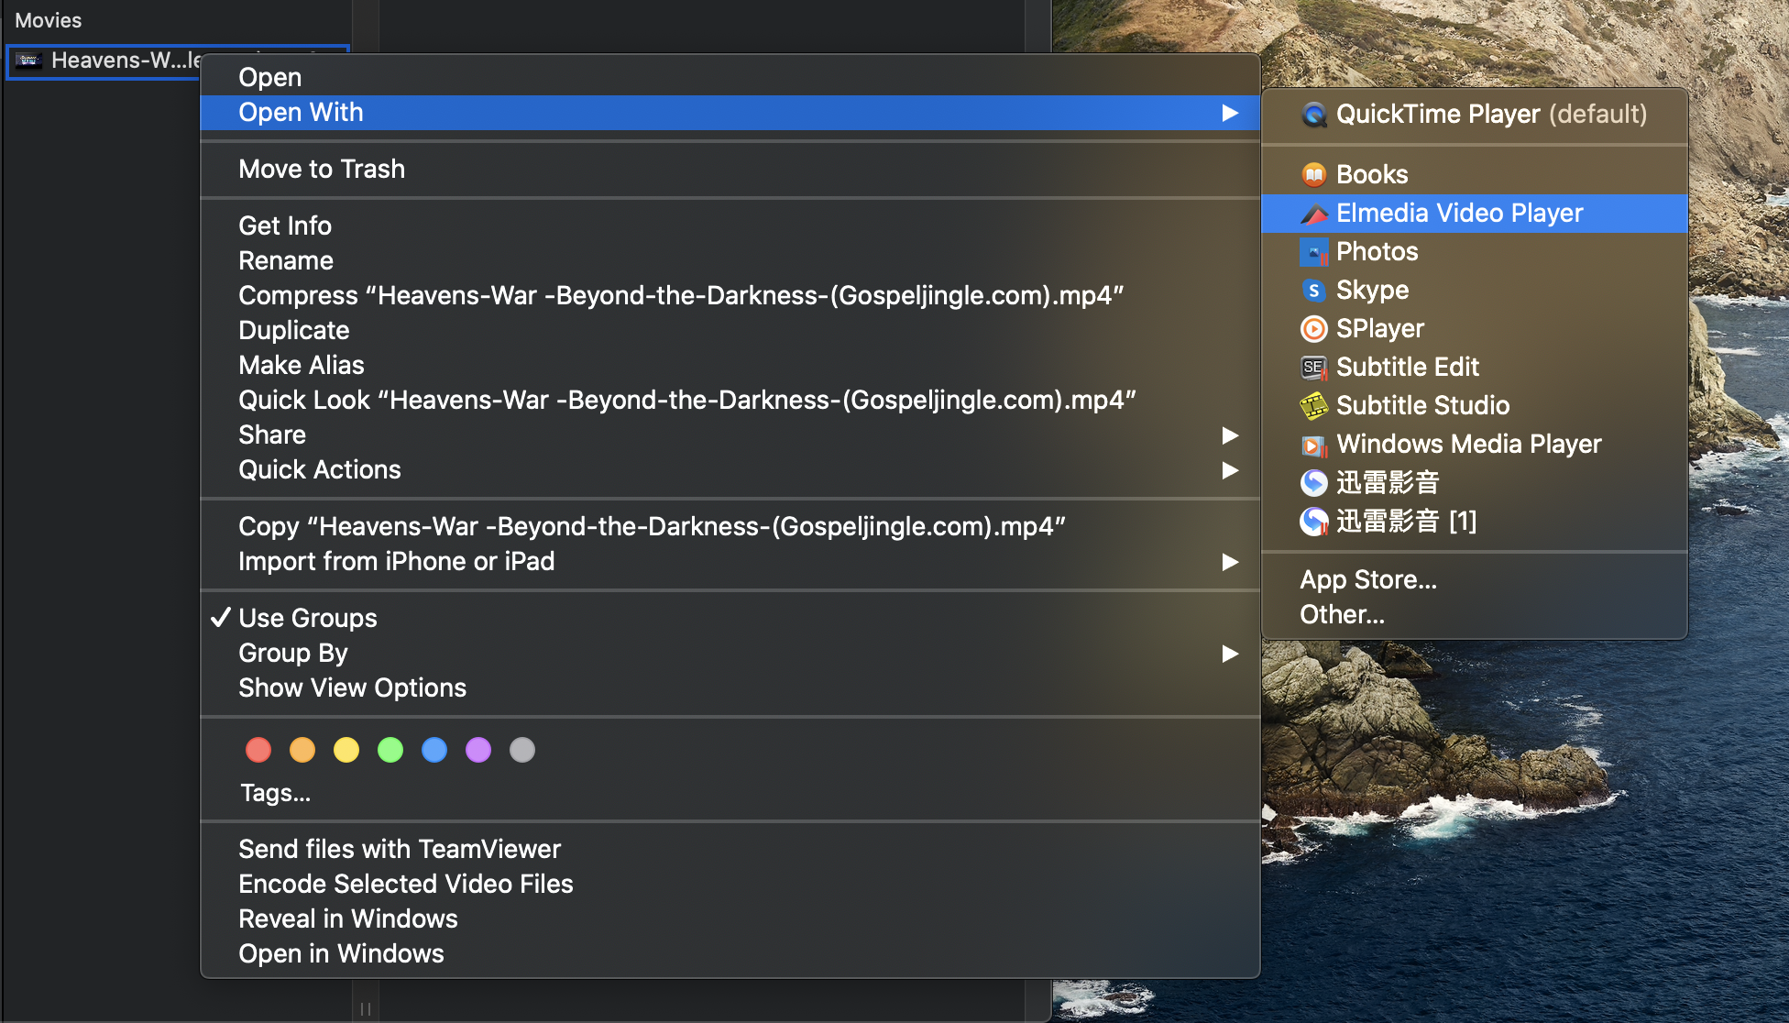Apply the green tag color
This screenshot has width=1789, height=1023.
click(x=390, y=751)
